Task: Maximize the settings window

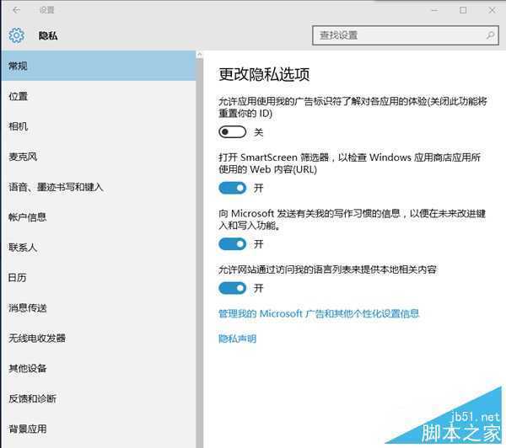Action: (463, 10)
